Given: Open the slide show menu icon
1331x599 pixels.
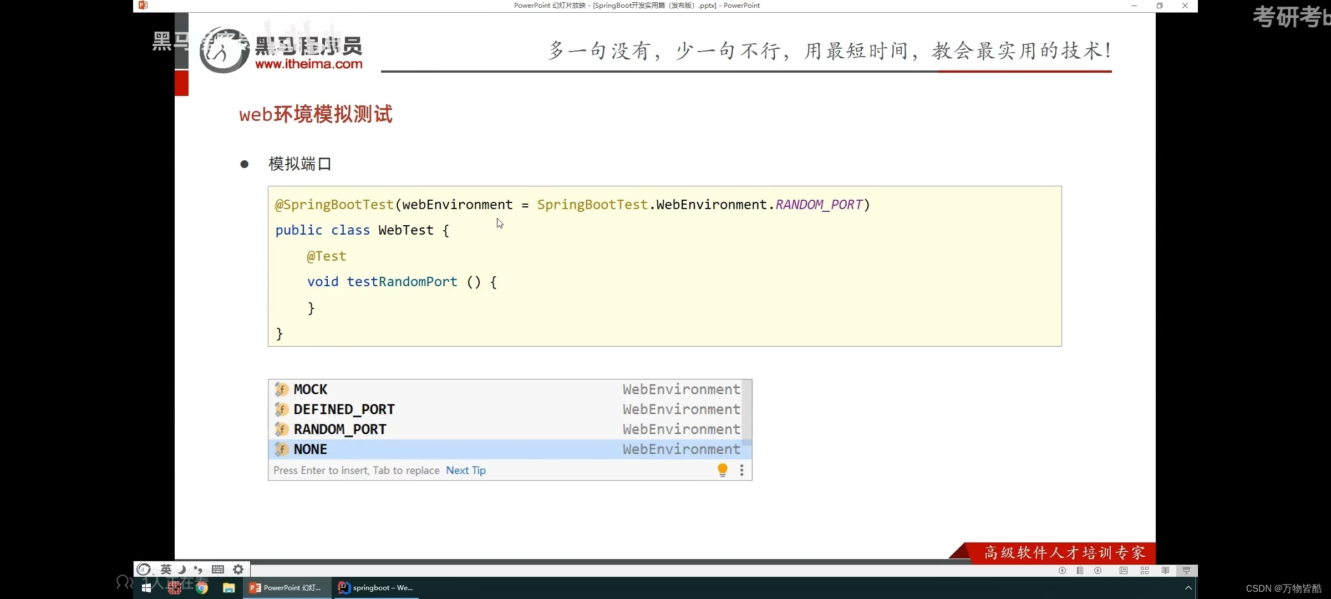Looking at the screenshot, I should tap(1080, 570).
